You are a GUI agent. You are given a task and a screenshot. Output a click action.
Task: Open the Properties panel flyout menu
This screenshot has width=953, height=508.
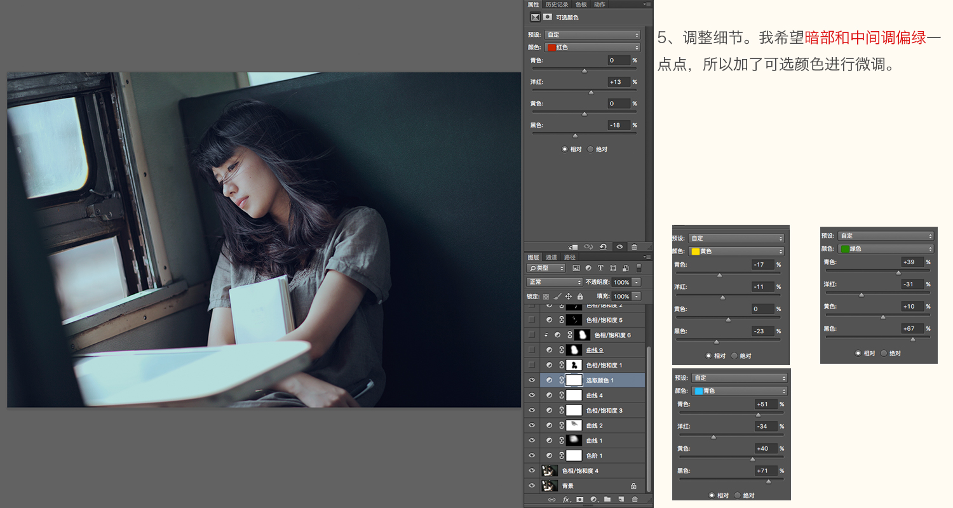coord(647,4)
